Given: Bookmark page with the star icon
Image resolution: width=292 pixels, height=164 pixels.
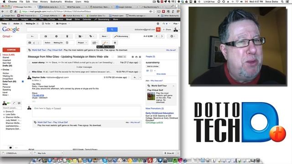Looking at the screenshot, I should pyautogui.click(x=154, y=11).
